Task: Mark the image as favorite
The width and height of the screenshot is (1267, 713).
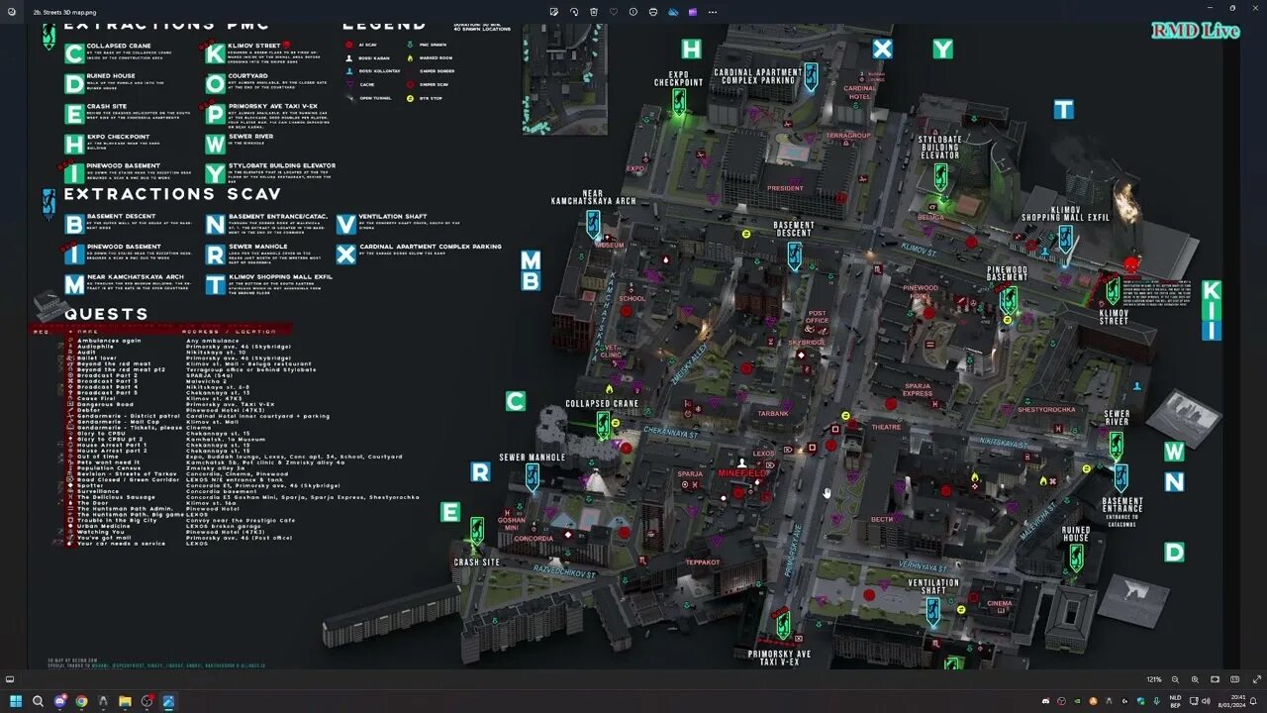Action: [x=614, y=12]
